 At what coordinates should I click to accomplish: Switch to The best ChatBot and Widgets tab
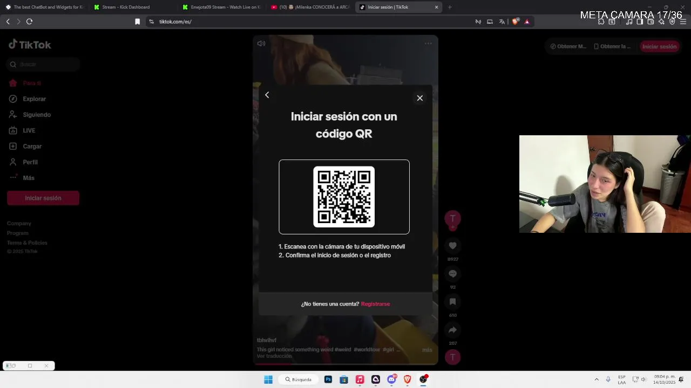(44, 7)
